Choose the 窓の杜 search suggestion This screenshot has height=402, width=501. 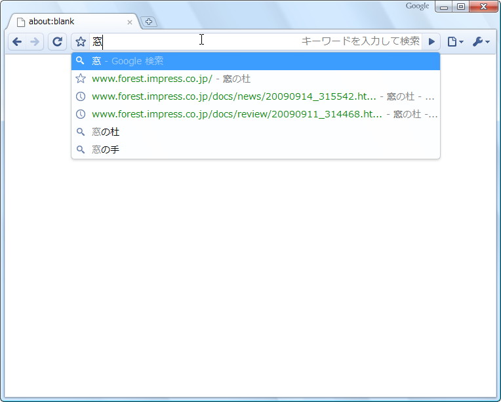(256, 132)
